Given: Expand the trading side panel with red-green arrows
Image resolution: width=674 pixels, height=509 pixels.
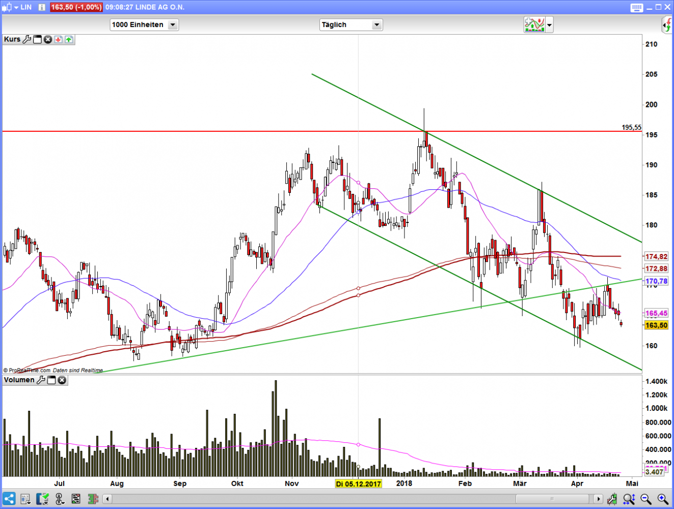Looking at the screenshot, I should (667, 24).
